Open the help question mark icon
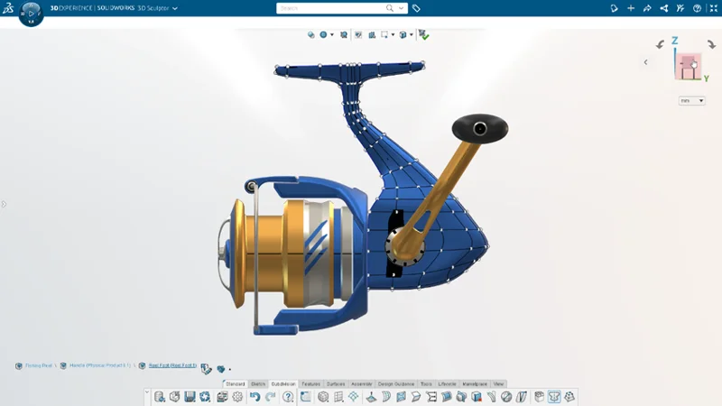 [x=697, y=8]
